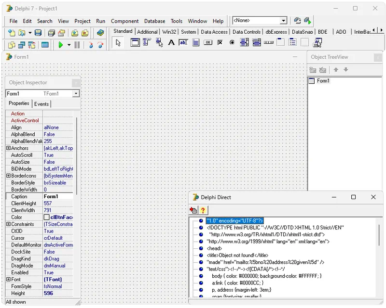The image size is (386, 308).
Task: Open the Form1 object selector dropdown
Action: (76, 93)
